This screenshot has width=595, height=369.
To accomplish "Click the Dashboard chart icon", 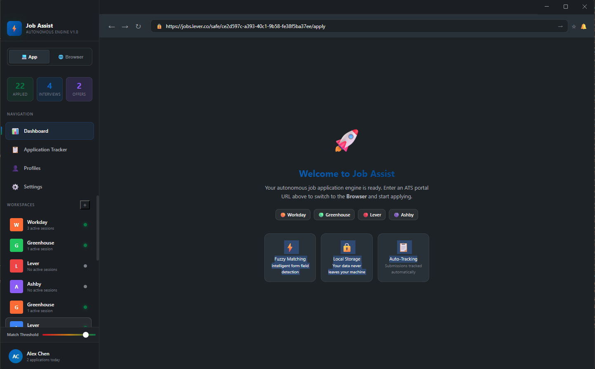I will [15, 131].
